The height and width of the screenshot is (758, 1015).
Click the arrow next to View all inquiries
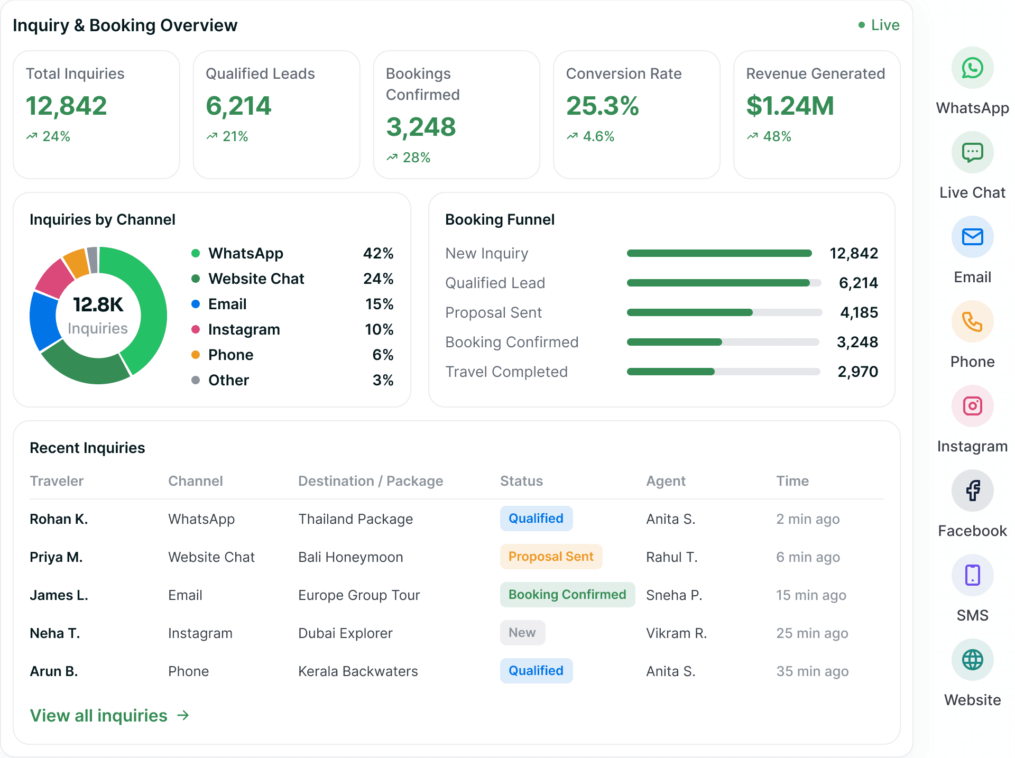183,715
